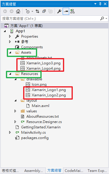Screen dimensions: 109x174
Task: Click the pending changes filter clock icon
Action: [28, 11]
